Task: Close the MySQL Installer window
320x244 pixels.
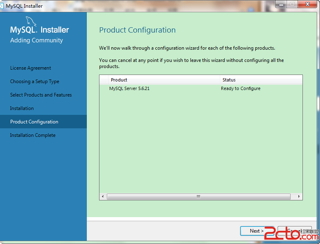Action: [307, 4]
